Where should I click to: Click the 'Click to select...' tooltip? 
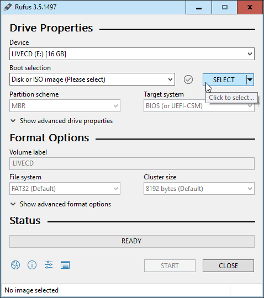coord(231,98)
